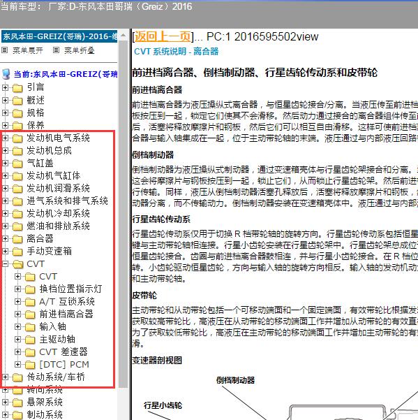Screen dimensions: 418x420
Task: Open the CVT 差速器 tree item
Action: pyautogui.click(x=64, y=352)
